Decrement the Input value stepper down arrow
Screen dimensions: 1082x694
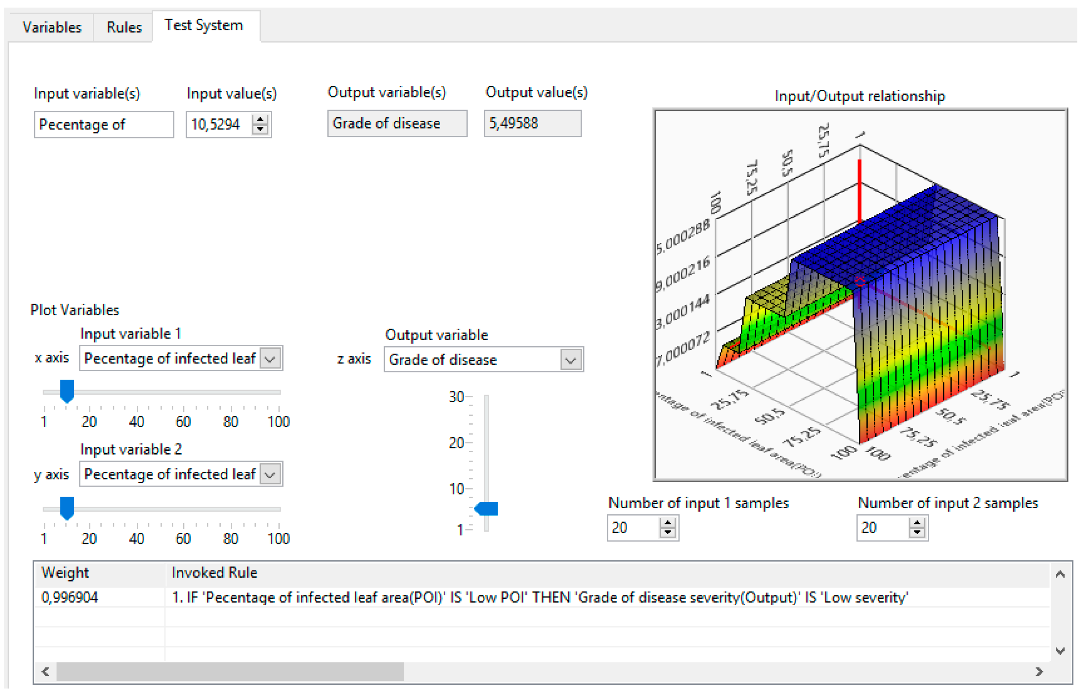coord(260,129)
